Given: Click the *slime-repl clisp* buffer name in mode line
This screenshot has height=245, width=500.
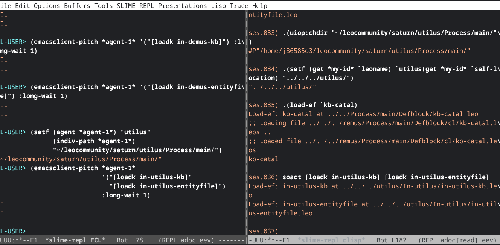Looking at the screenshot, I should (331, 240).
